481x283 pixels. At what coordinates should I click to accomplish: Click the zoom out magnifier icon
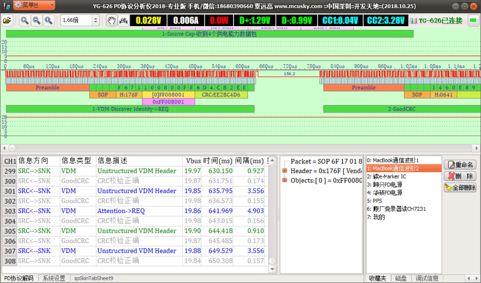(x=36, y=21)
